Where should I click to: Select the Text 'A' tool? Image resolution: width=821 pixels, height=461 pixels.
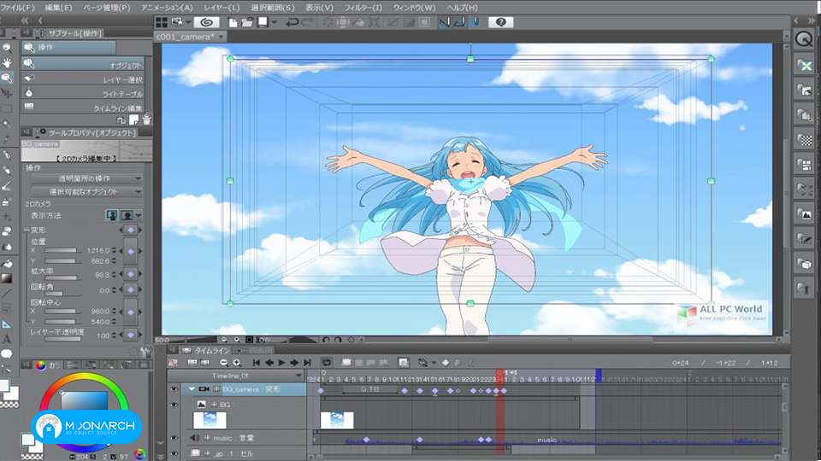[7, 339]
